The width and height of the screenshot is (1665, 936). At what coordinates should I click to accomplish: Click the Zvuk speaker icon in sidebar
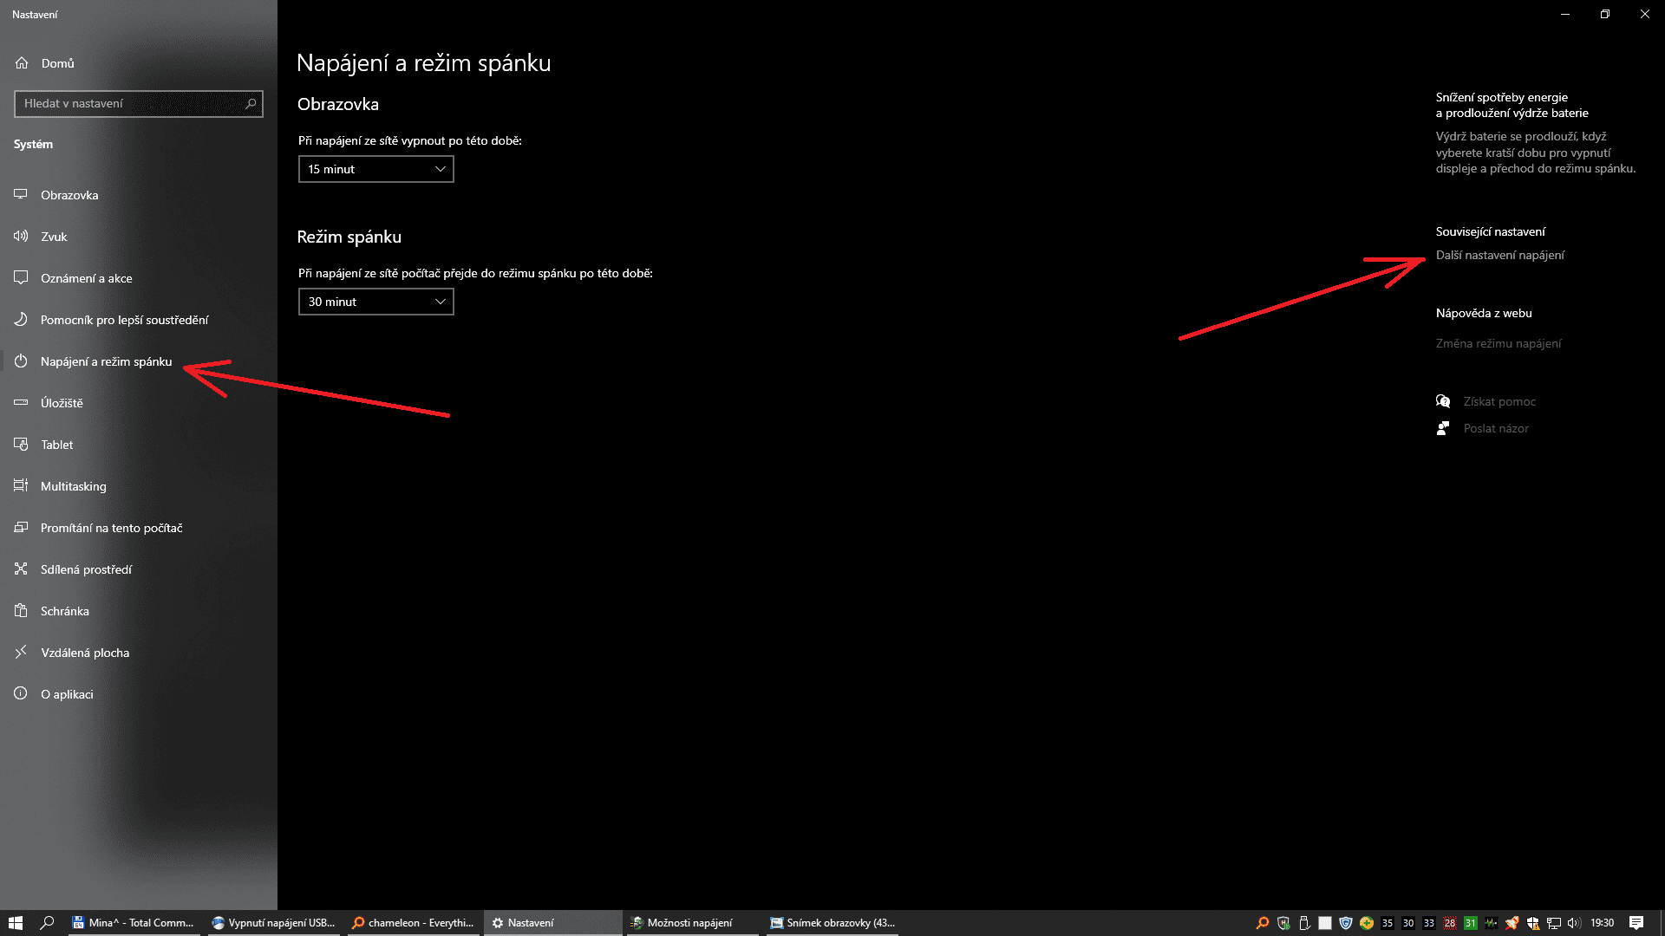click(21, 237)
